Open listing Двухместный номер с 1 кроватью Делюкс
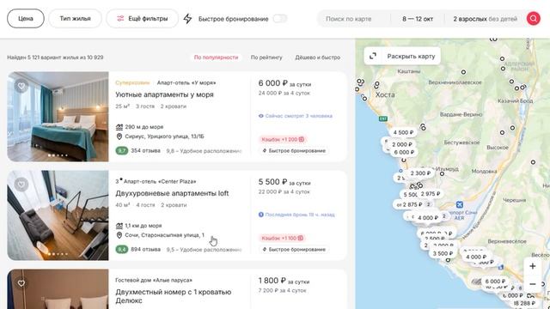550x309 pixels. (x=174, y=296)
